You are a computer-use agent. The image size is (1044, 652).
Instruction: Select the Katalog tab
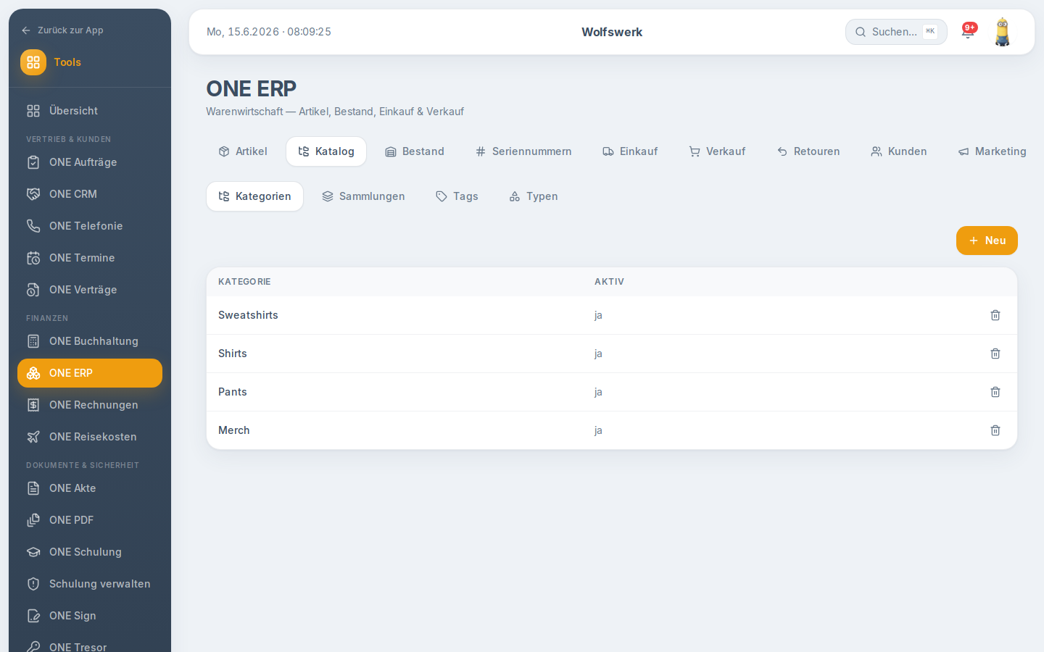point(326,151)
